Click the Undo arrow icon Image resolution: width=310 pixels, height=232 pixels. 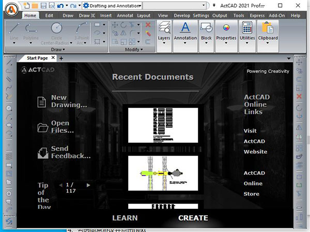pyautogui.click(x=60, y=6)
